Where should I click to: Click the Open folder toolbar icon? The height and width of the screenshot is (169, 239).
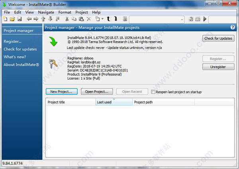(x=12, y=19)
